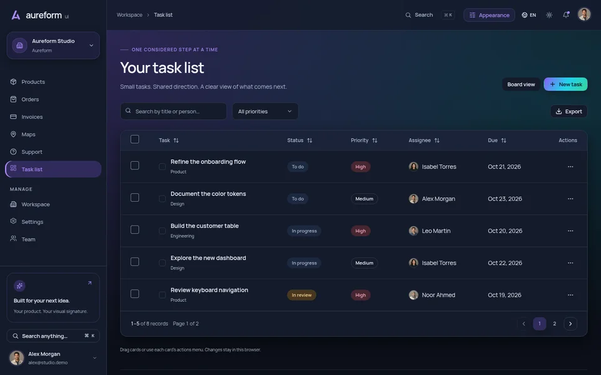Open Support in the sidebar
The height and width of the screenshot is (375, 601).
[x=53, y=152]
